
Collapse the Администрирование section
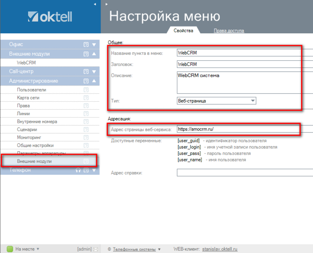pyautogui.click(x=94, y=81)
